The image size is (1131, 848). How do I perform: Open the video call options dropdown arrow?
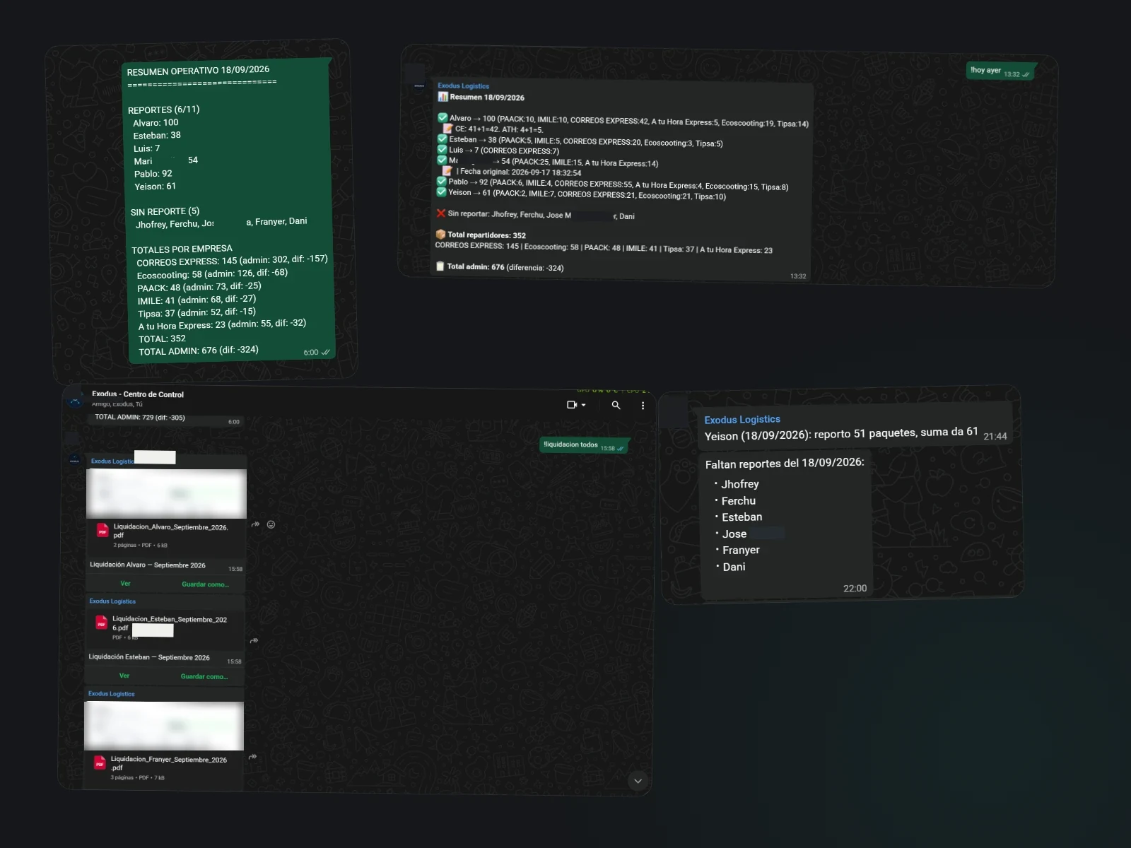[583, 405]
